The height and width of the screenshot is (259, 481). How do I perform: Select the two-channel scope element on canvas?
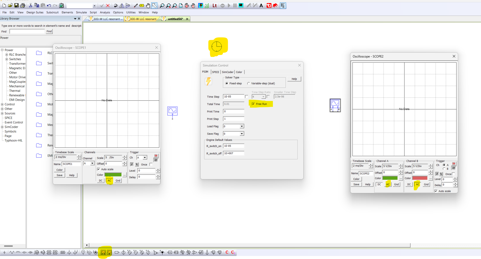[335, 105]
